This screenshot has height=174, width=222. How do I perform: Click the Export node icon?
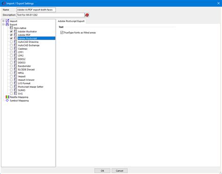pyautogui.click(x=7, y=24)
